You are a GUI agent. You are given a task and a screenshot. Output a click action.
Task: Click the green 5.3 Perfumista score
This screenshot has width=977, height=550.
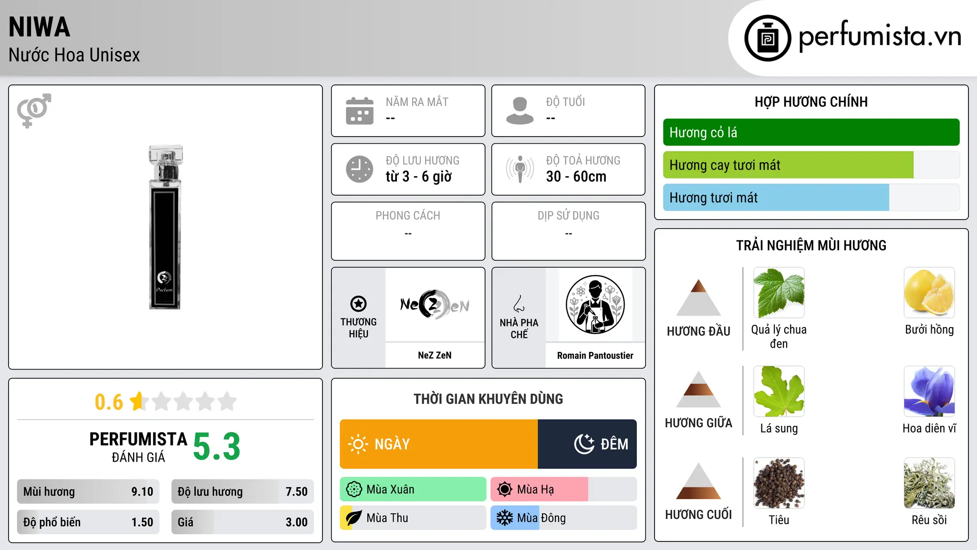tap(217, 446)
